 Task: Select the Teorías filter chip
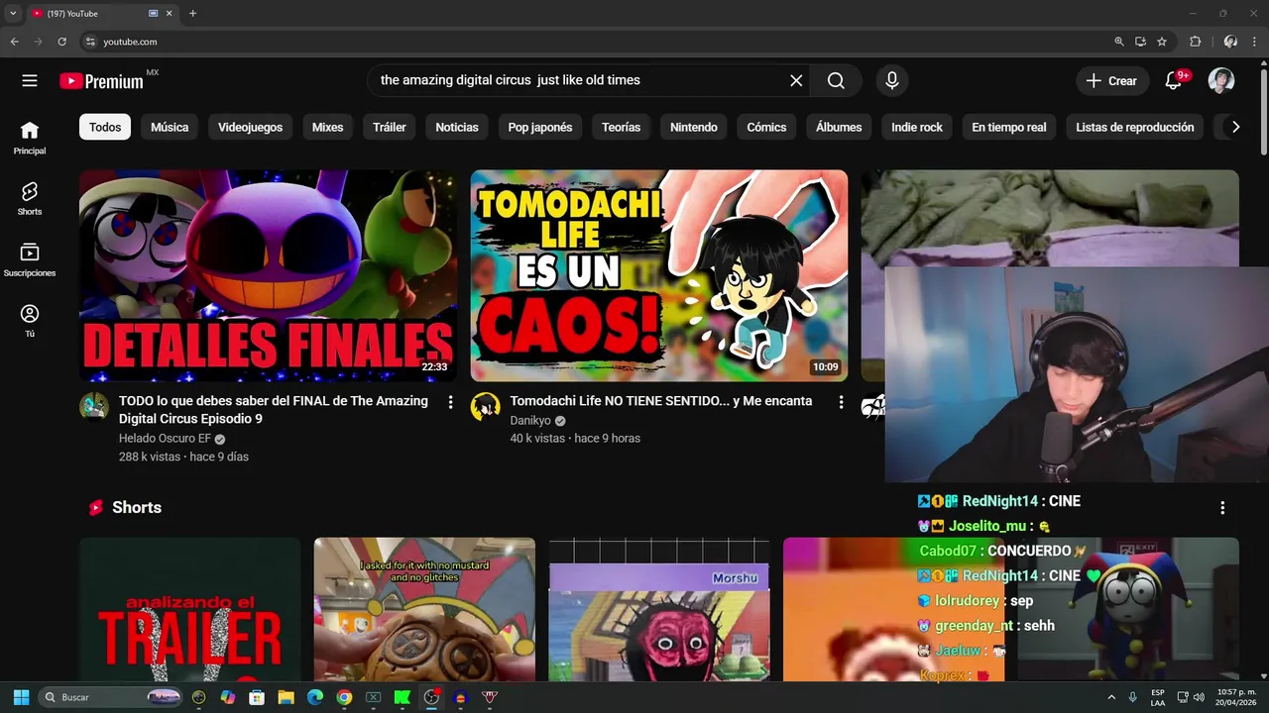pyautogui.click(x=622, y=127)
